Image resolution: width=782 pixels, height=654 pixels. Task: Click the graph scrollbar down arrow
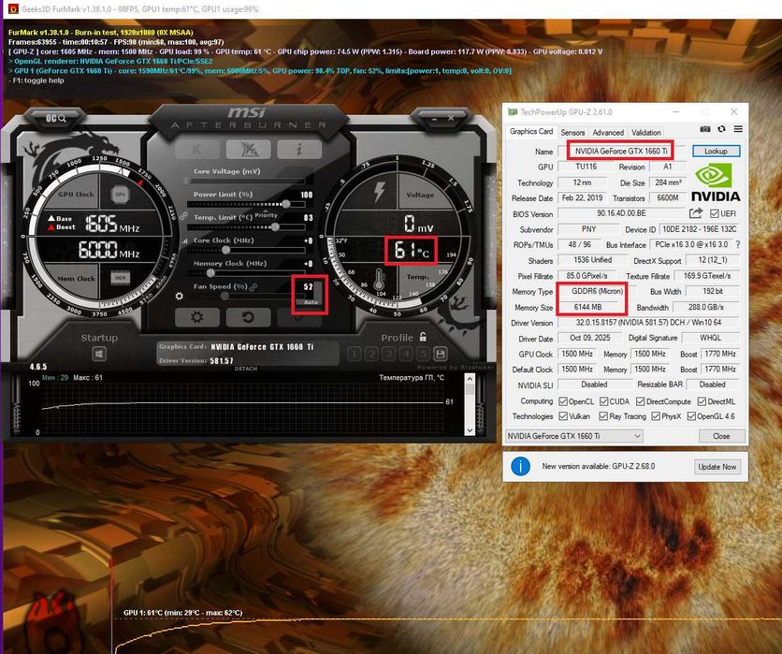(470, 430)
